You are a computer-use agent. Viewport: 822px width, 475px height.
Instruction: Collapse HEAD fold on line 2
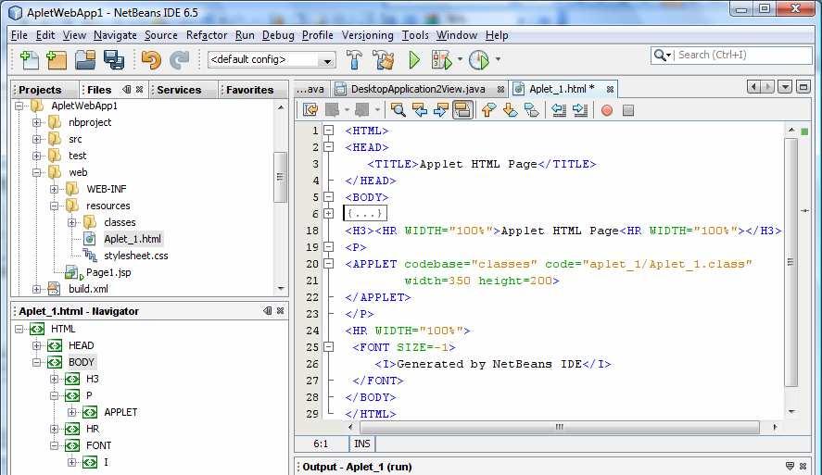[x=329, y=147]
